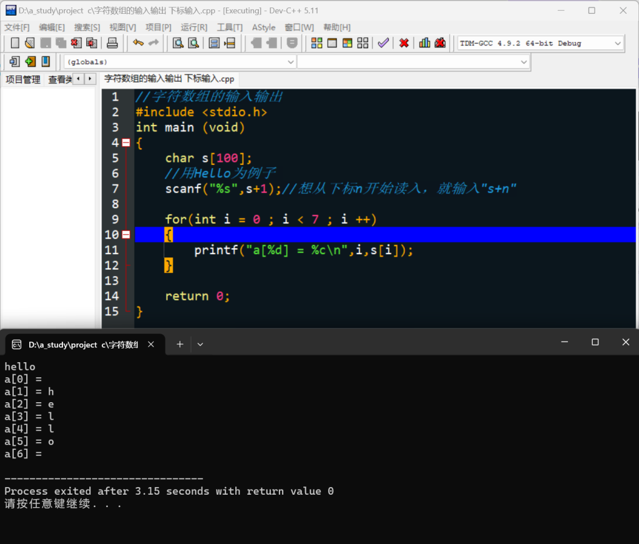Viewport: 639px width, 544px height.
Task: Collapse the code fold at line 10
Action: (126, 235)
